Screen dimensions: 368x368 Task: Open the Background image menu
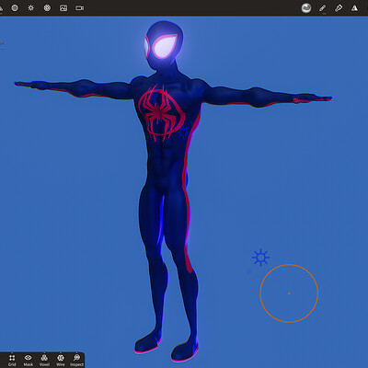(63, 8)
